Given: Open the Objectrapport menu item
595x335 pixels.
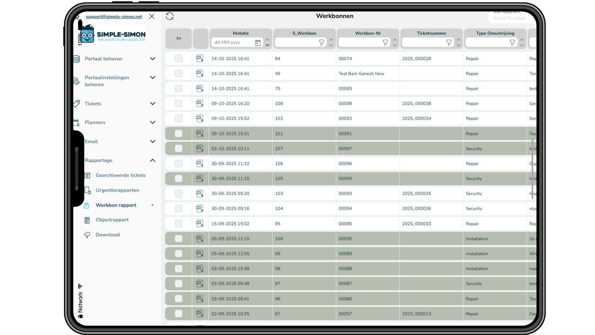Looking at the screenshot, I should tap(112, 220).
